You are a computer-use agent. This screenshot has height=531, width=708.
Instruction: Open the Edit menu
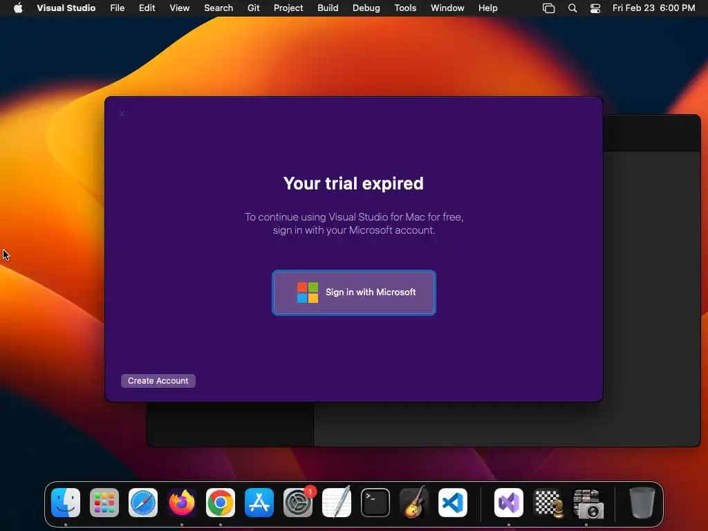pos(147,8)
